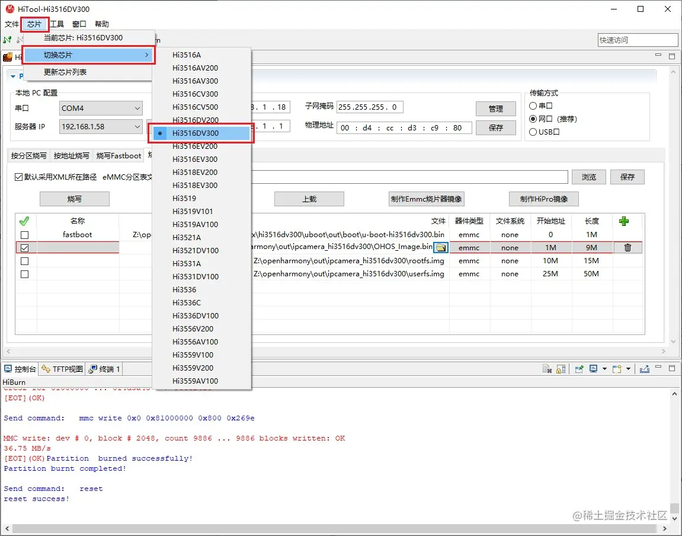
Task: Click the open new console icon
Action: coord(617,369)
